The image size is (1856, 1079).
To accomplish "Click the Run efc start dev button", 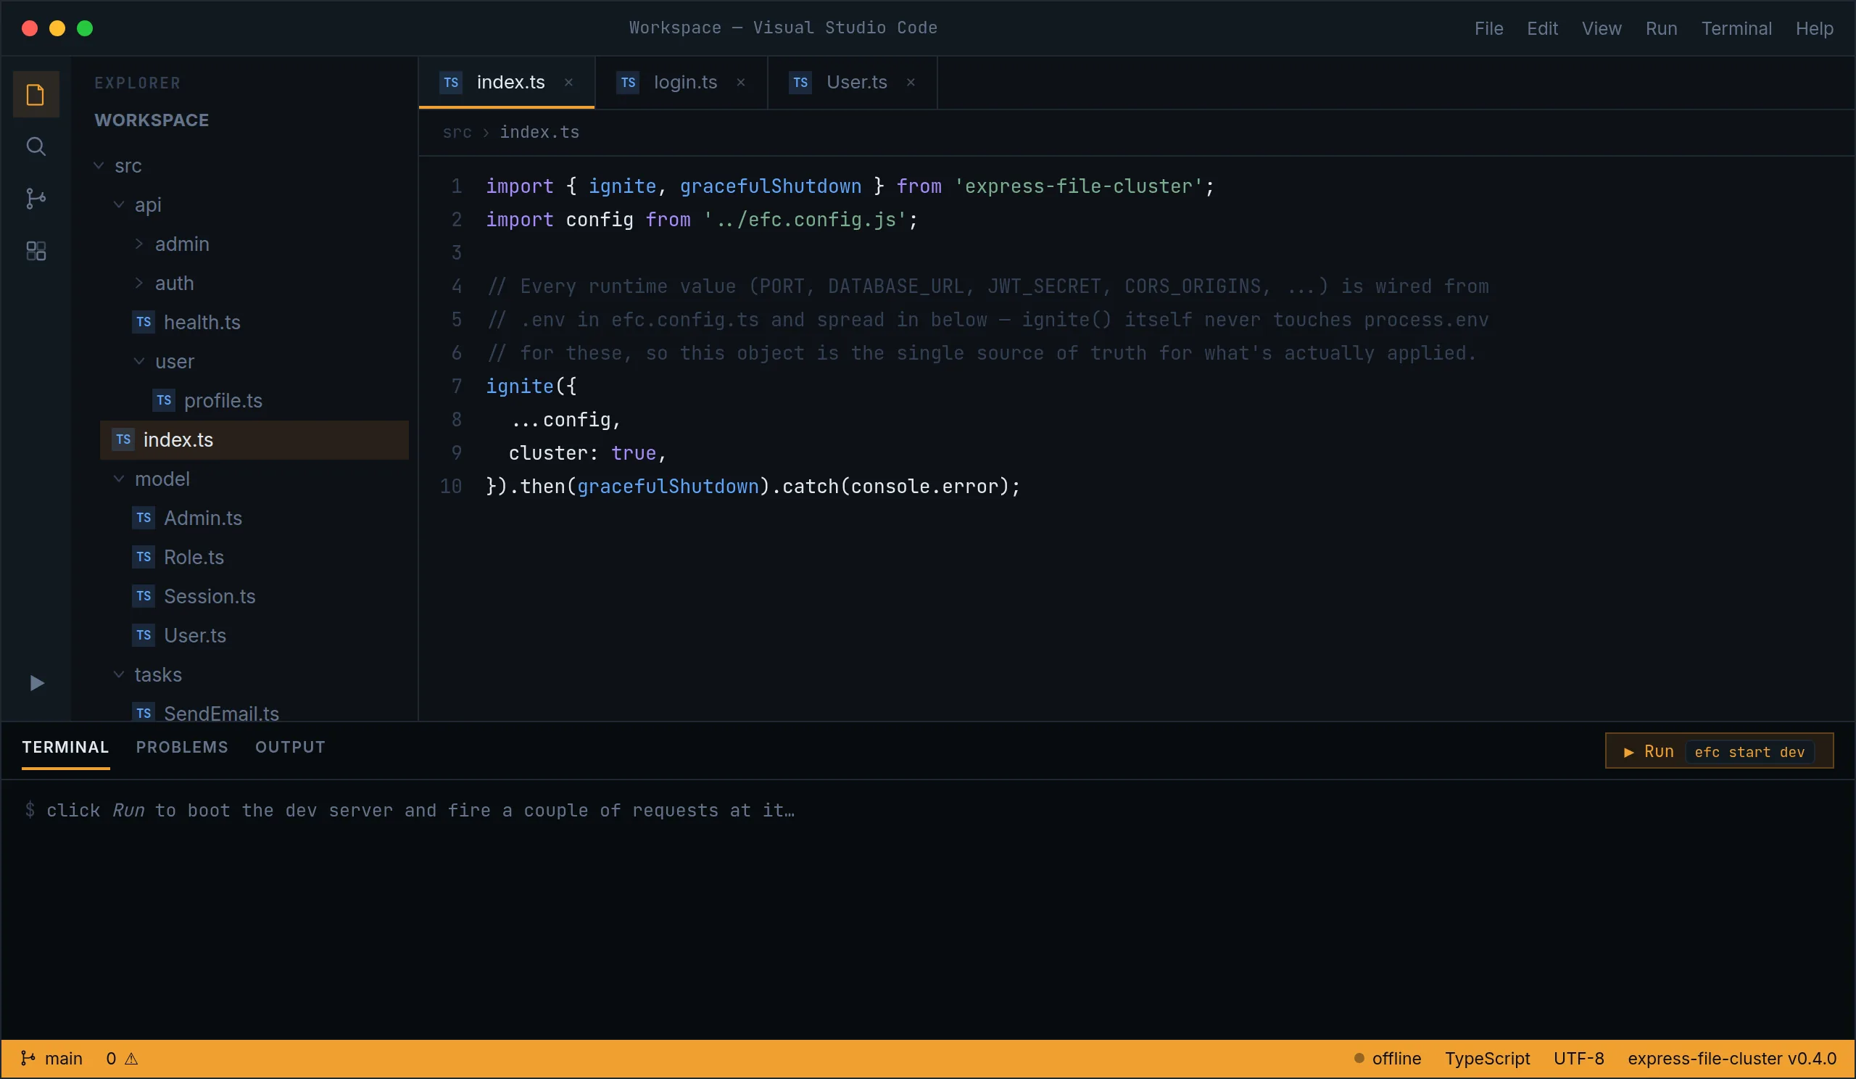I will pyautogui.click(x=1719, y=751).
